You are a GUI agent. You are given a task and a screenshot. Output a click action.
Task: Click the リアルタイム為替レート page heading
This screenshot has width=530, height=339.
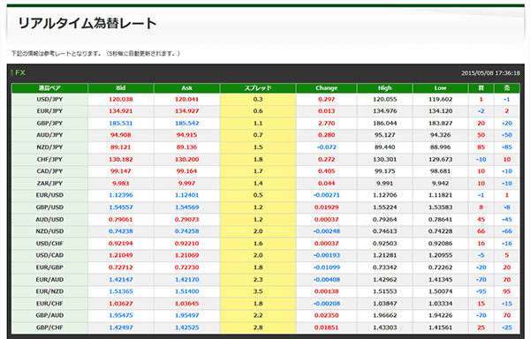tap(87, 23)
